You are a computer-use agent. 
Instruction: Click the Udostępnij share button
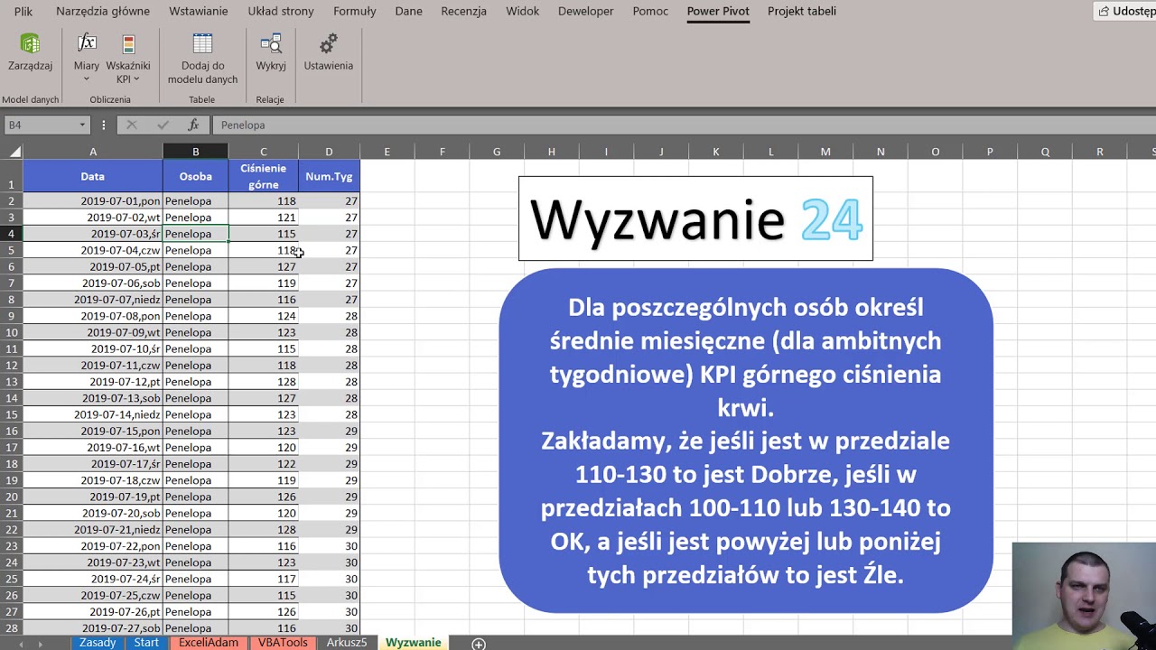point(1125,11)
